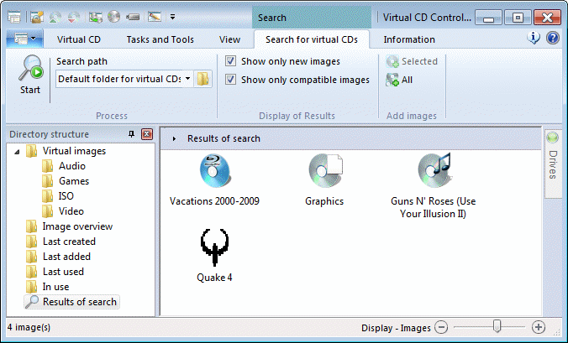The height and width of the screenshot is (343, 568).
Task: Collapse the Virtual images tree node
Action: click(x=14, y=151)
